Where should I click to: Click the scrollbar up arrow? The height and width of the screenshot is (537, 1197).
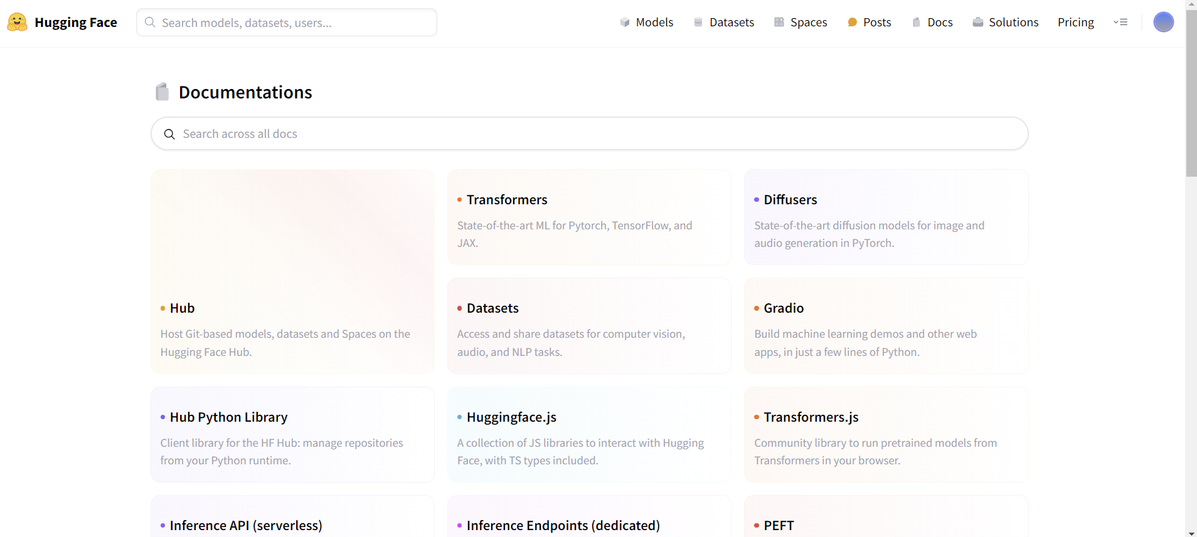(1191, 4)
